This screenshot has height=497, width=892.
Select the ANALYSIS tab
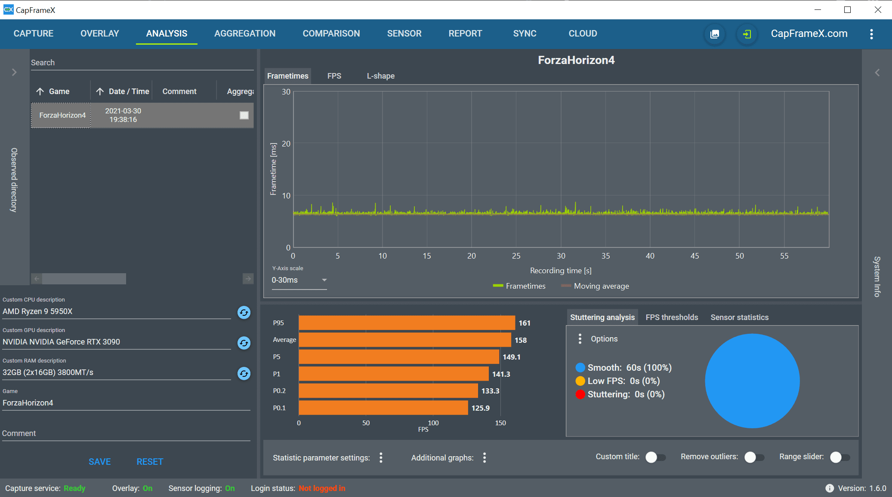[x=167, y=34]
